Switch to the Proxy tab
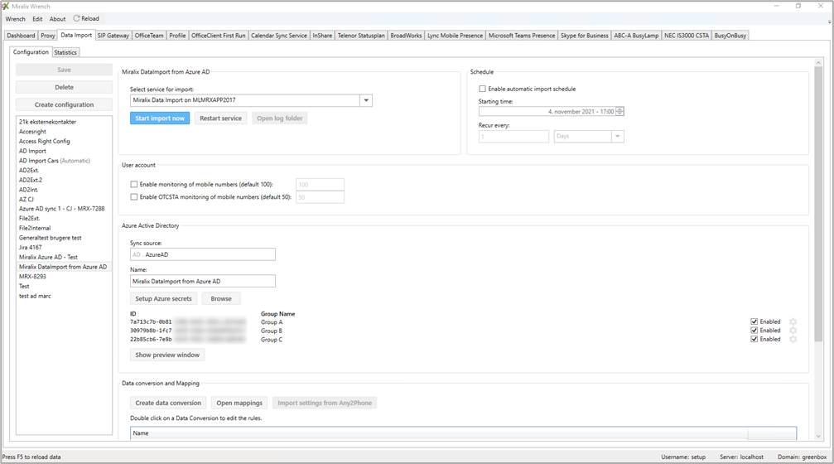 click(x=48, y=36)
